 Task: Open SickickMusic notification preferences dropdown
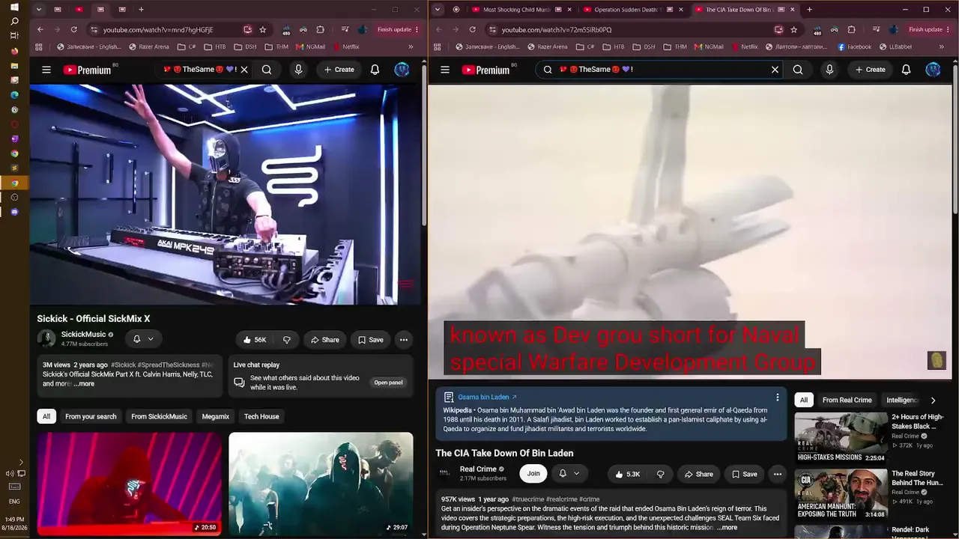[143, 339]
